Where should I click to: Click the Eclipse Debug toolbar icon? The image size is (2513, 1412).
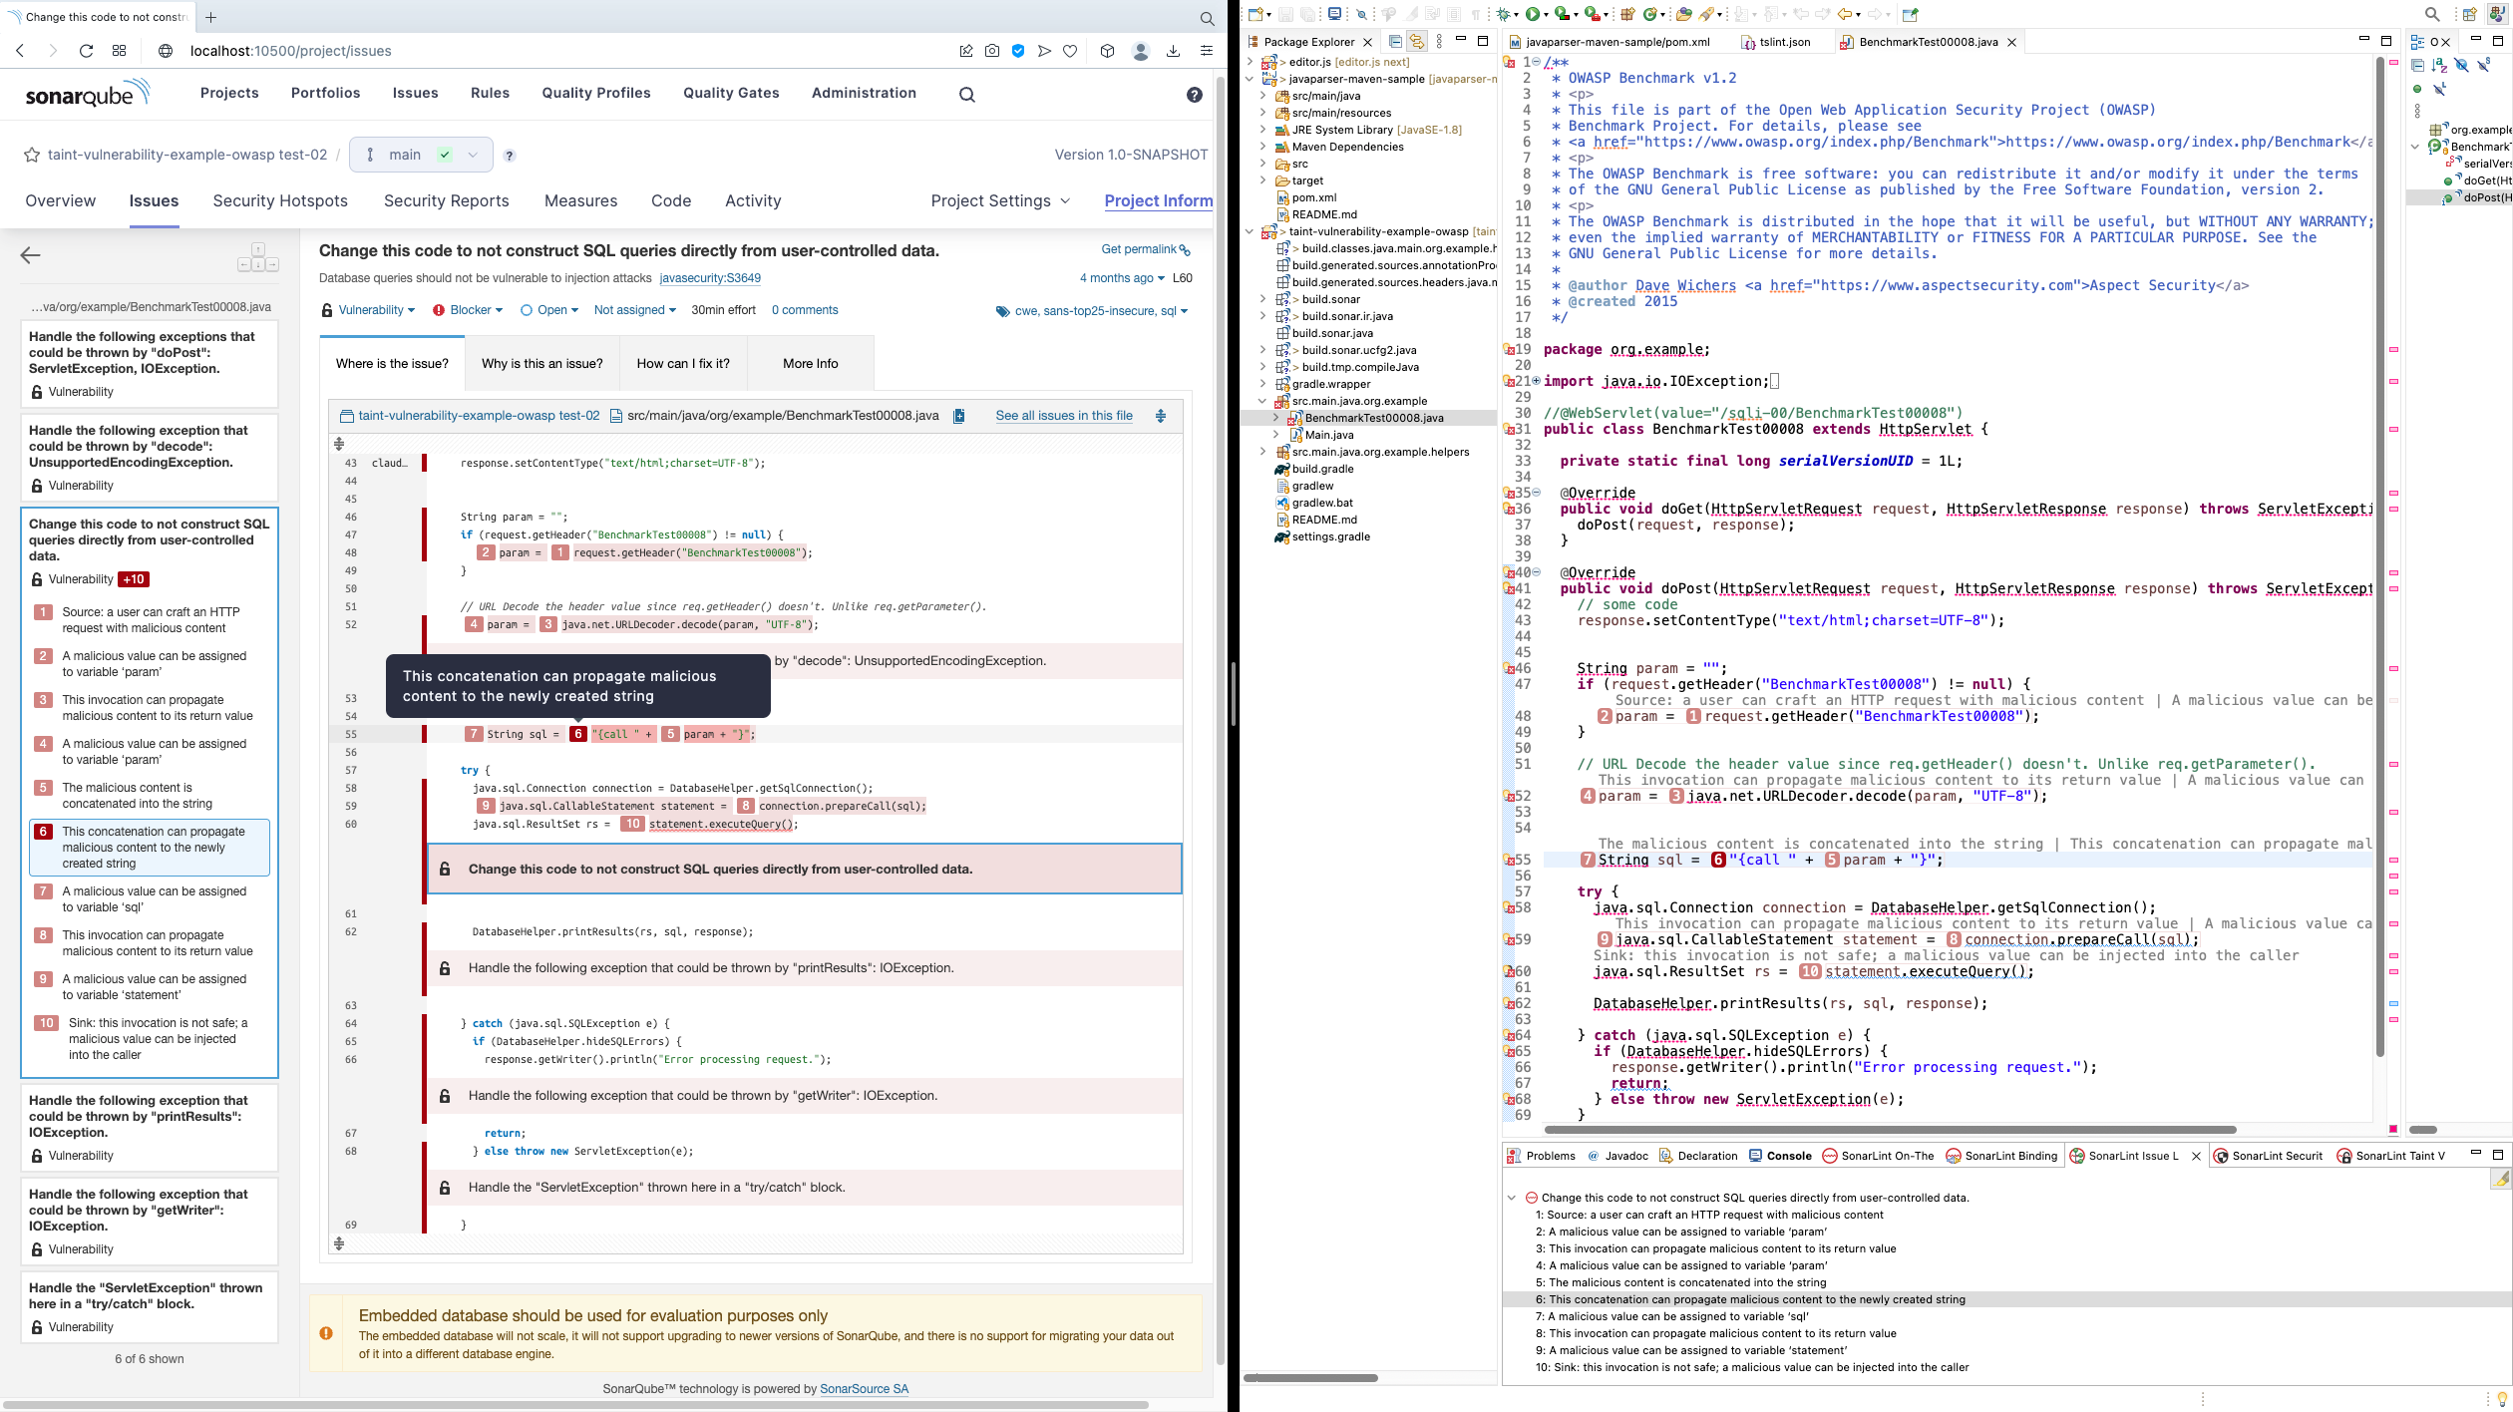pos(1504,14)
